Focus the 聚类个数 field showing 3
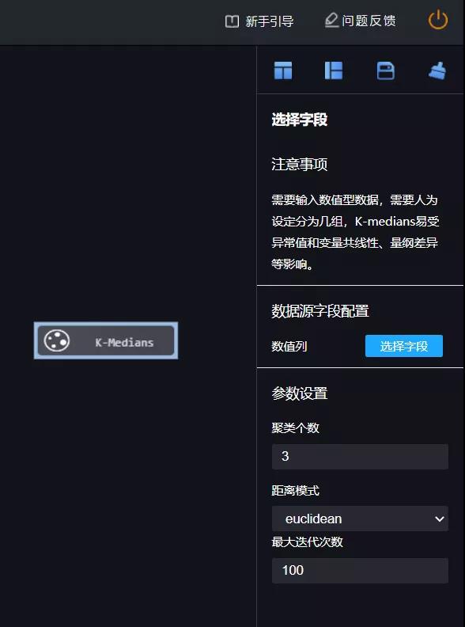465x627 pixels. pos(360,456)
